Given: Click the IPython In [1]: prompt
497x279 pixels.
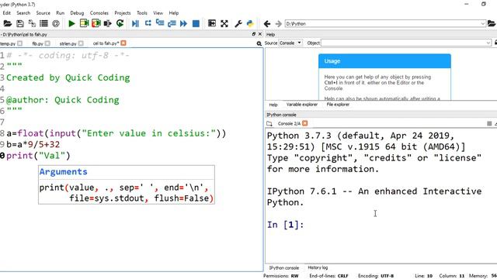Looking at the screenshot, I should 285,225.
